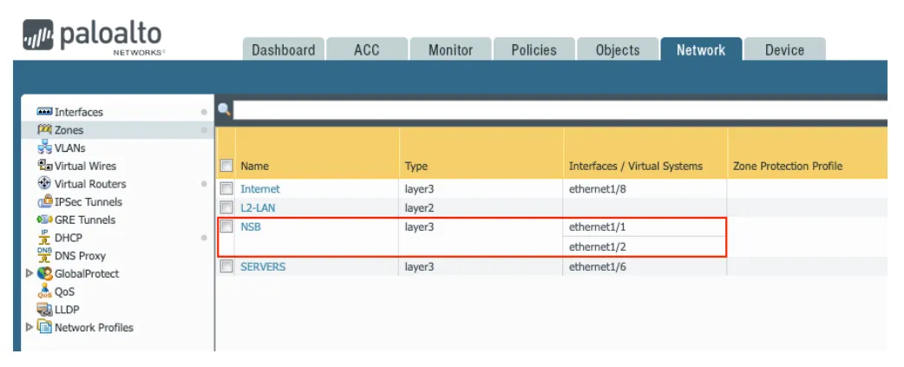Open the SERVERS zone link

coord(263,266)
